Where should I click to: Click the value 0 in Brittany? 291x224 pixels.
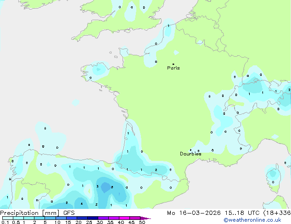coord(90,78)
